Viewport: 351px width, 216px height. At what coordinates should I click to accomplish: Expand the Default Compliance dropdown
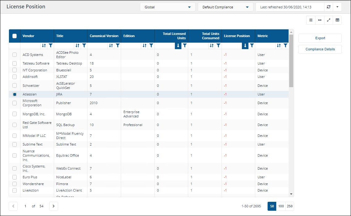[226, 7]
